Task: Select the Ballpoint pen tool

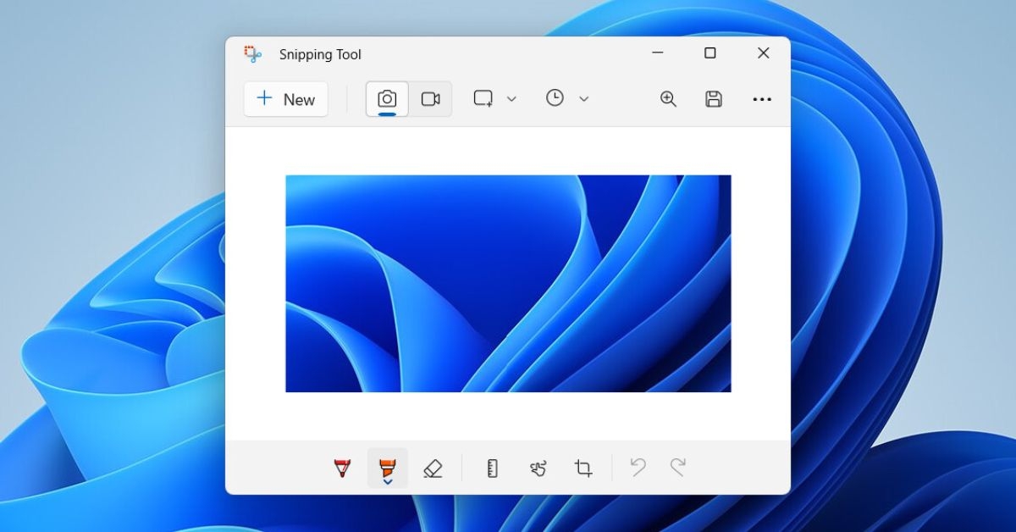Action: (x=343, y=468)
